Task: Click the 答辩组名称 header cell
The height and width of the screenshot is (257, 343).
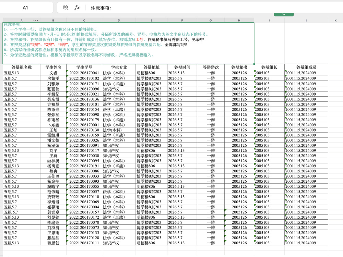Action: pyautogui.click(x=22, y=67)
